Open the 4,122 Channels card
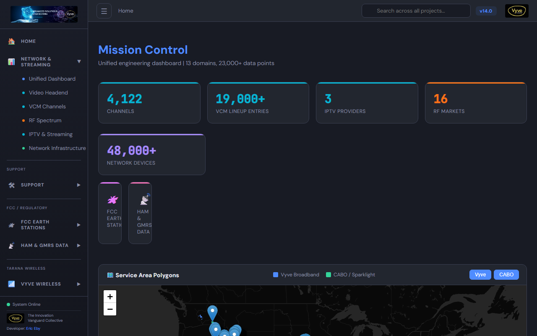537x336 pixels. click(149, 103)
